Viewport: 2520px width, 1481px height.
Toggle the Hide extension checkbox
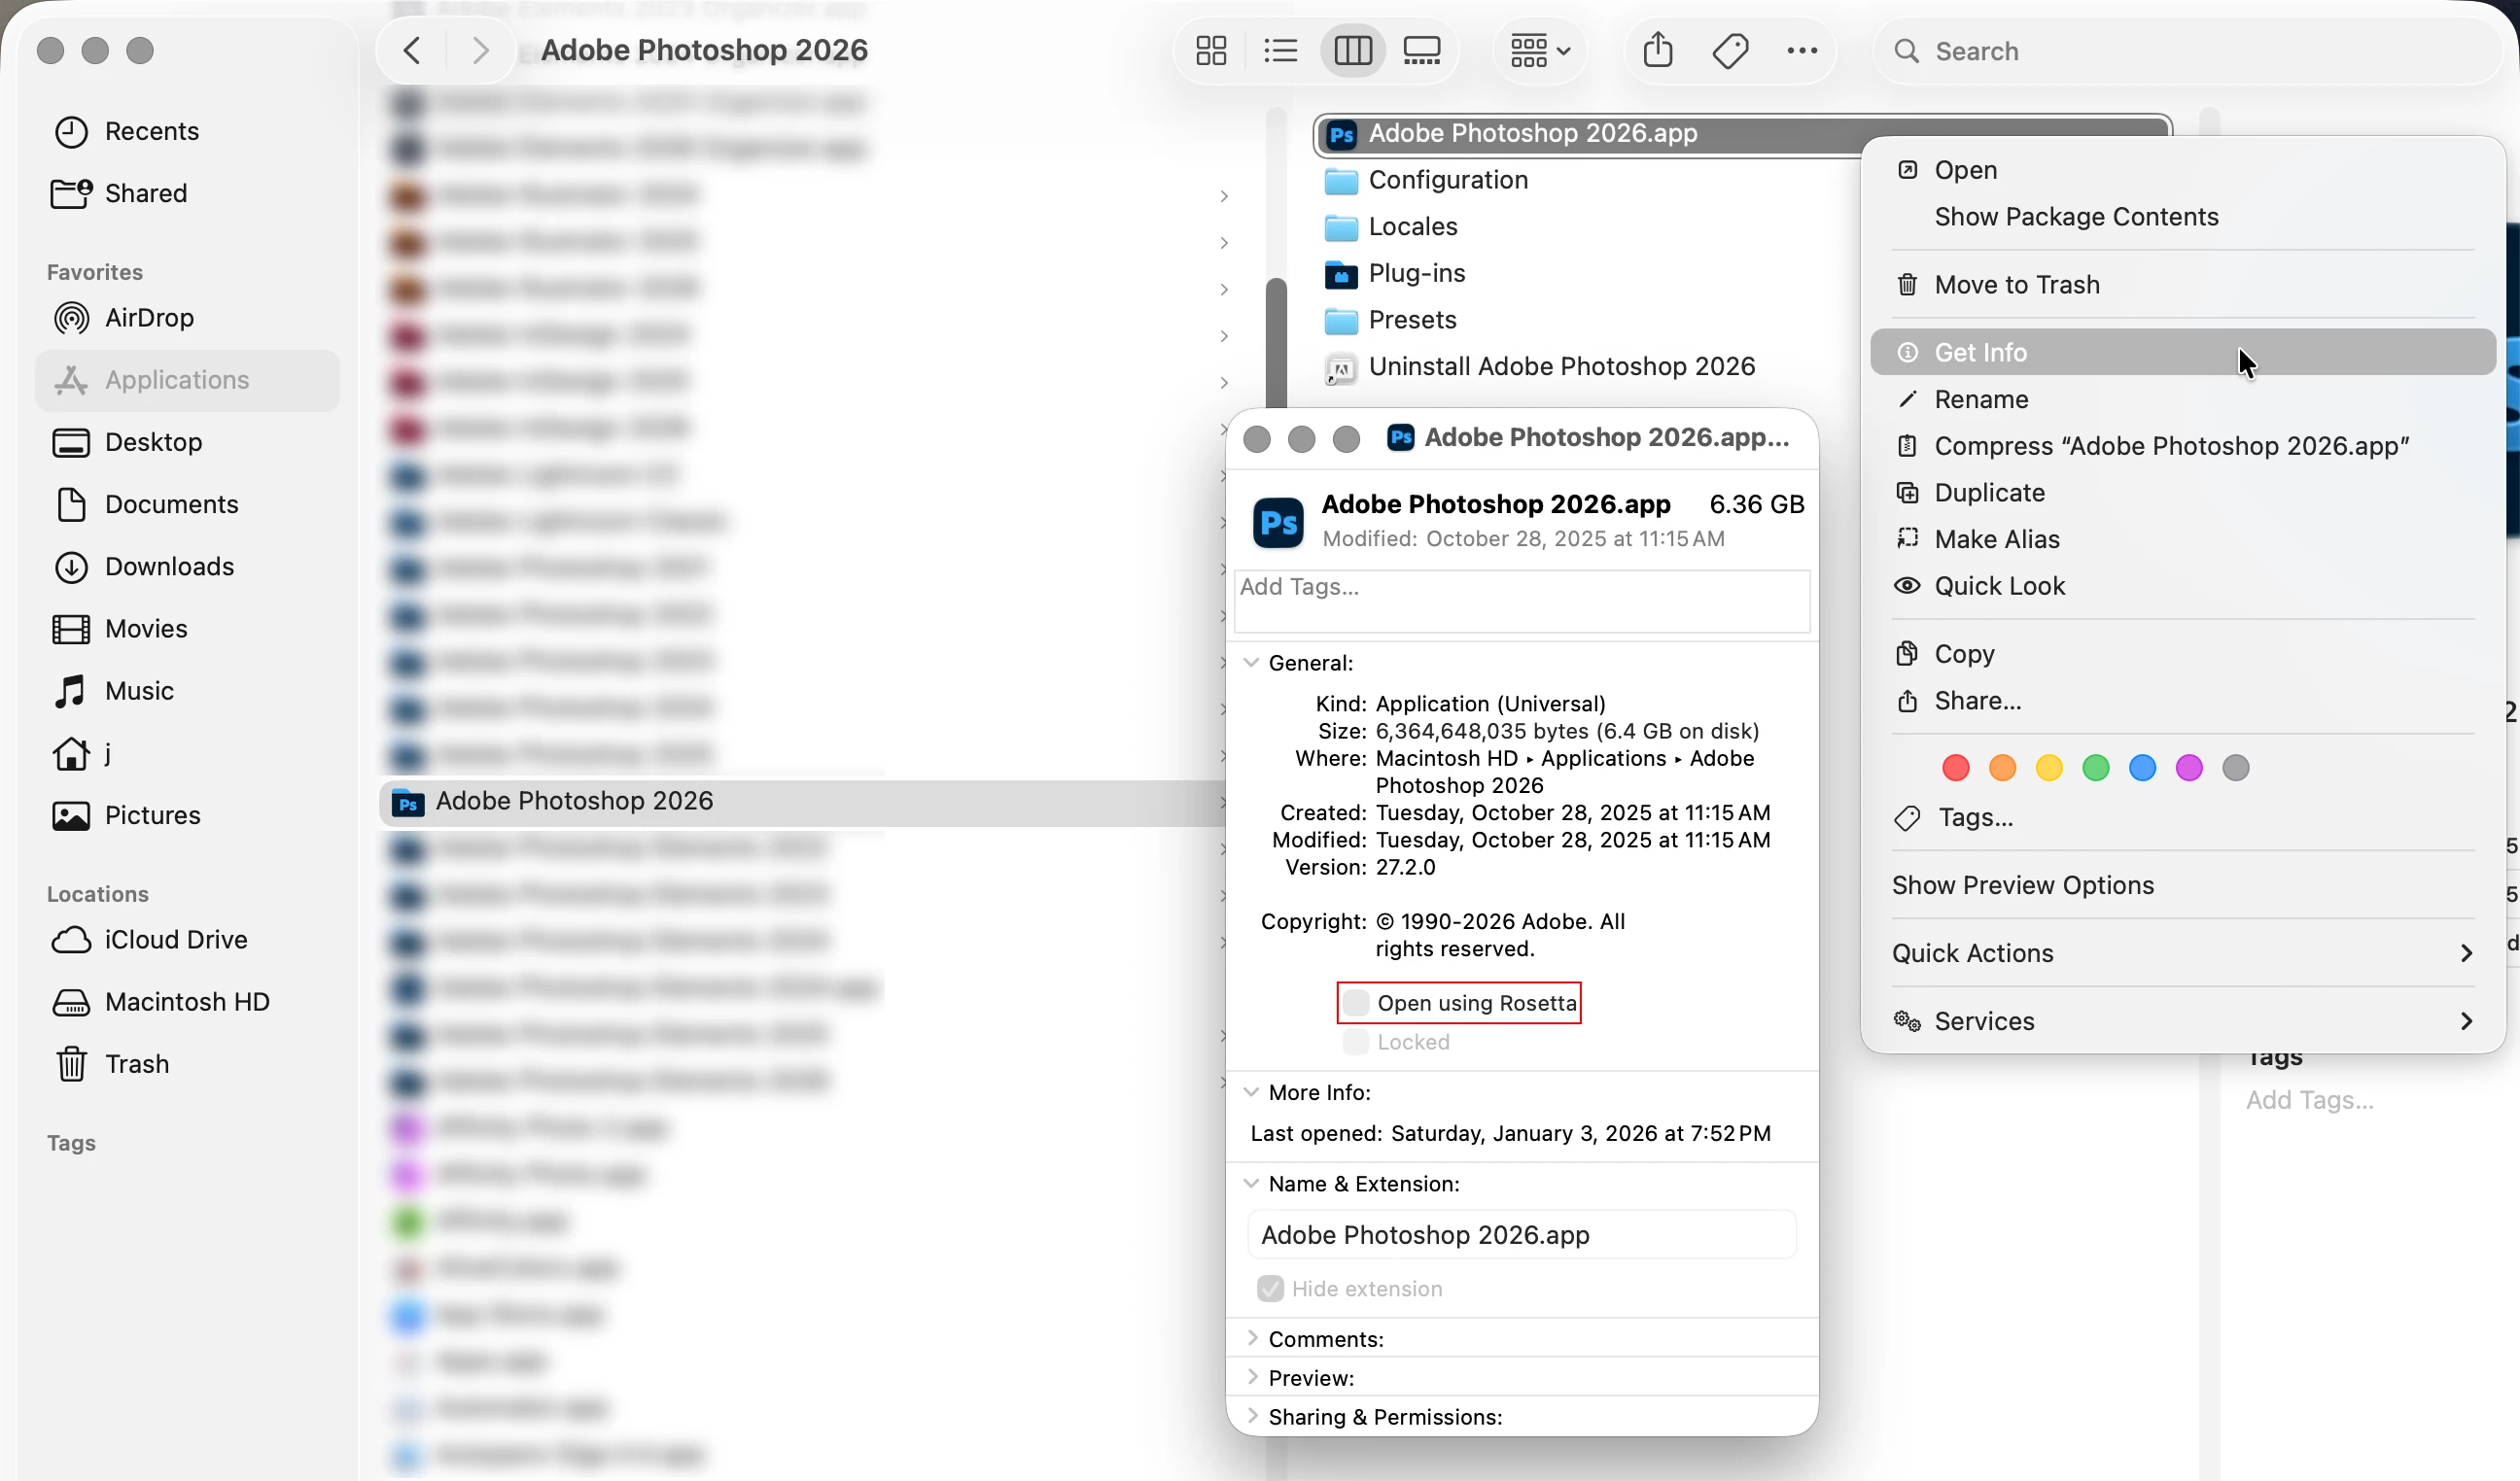1270,1290
